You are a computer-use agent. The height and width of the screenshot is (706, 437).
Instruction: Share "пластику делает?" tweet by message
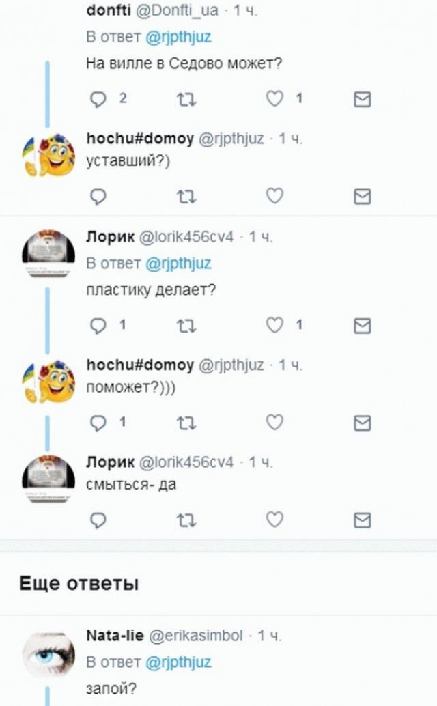click(363, 326)
